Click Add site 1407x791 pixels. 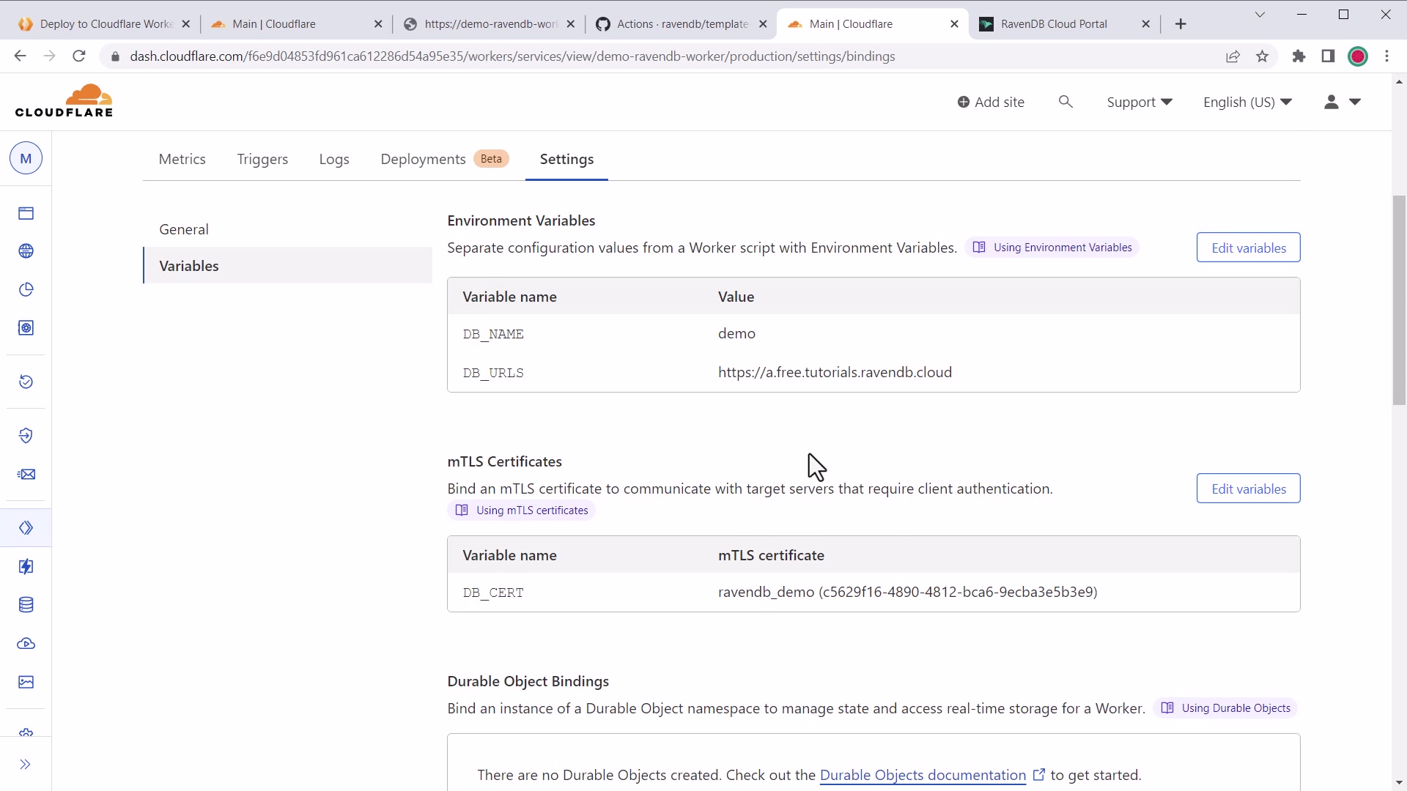pos(991,102)
